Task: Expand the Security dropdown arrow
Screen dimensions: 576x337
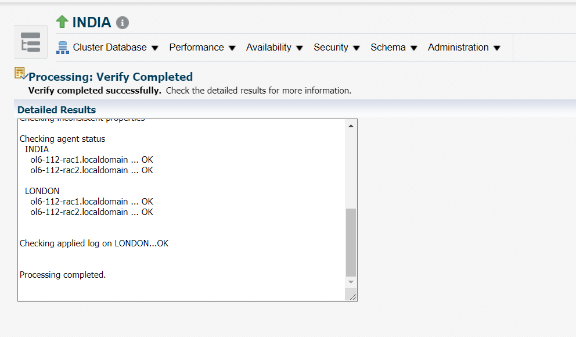Action: pyautogui.click(x=357, y=48)
